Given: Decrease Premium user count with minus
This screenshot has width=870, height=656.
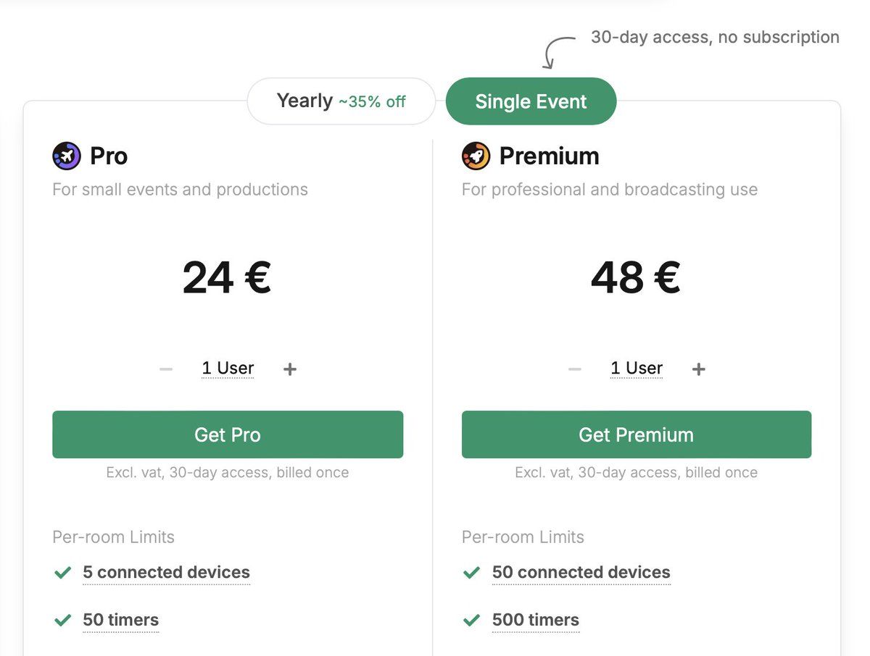Looking at the screenshot, I should (x=575, y=369).
